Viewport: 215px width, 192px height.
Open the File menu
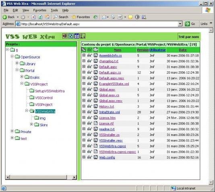coord(6,10)
